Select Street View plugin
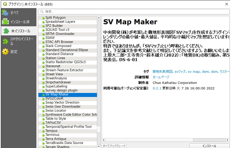 click(x=68, y=74)
